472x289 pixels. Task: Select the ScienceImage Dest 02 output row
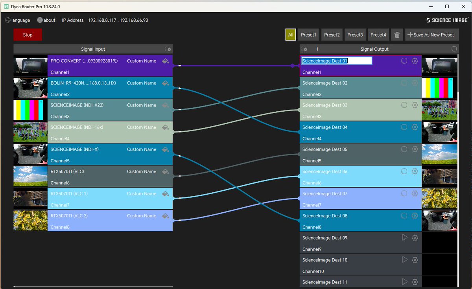361,88
